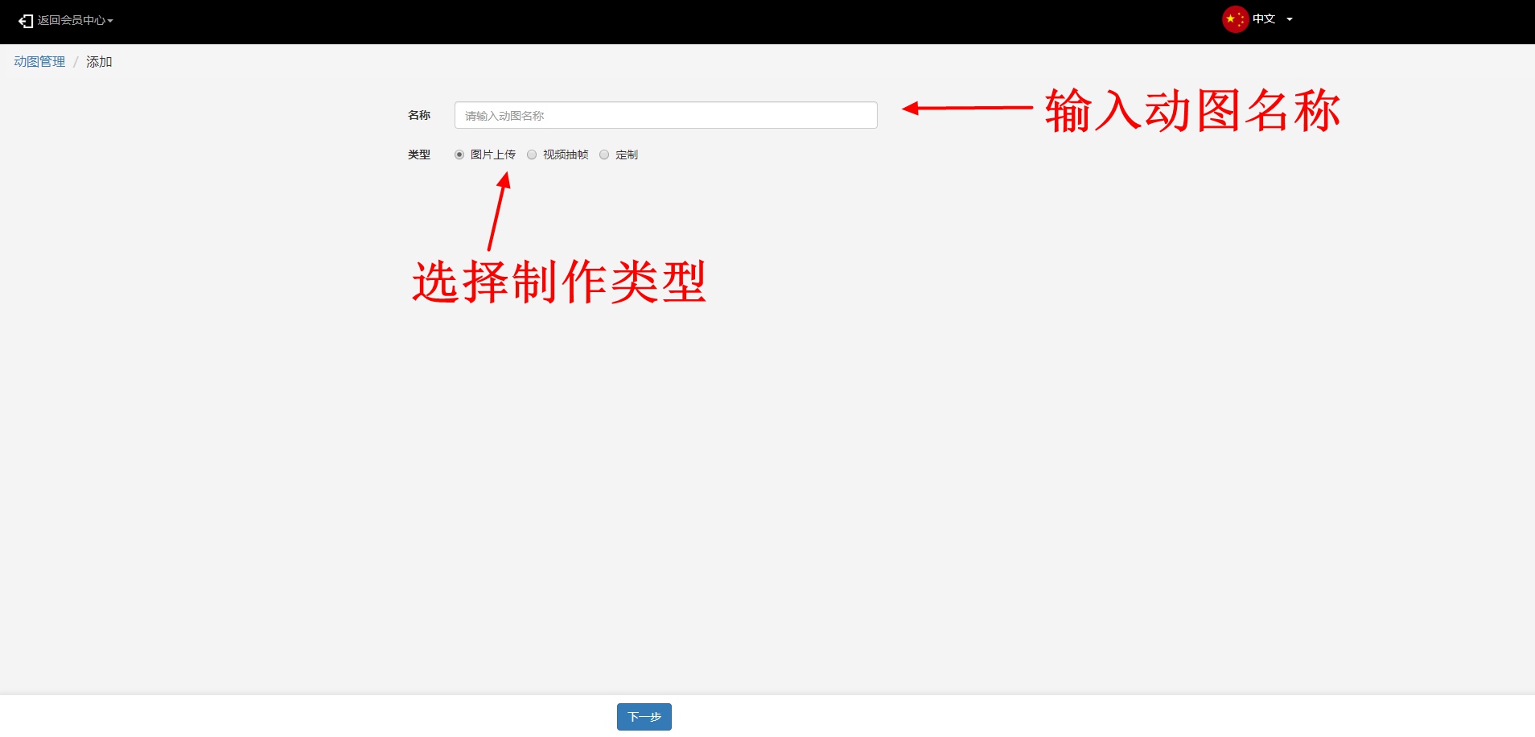This screenshot has width=1535, height=737.
Task: Click the red 输入动图名称 annotation text
Action: click(x=1192, y=110)
